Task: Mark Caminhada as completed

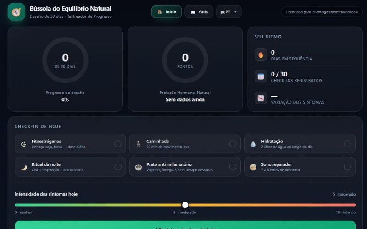Action: [233, 144]
